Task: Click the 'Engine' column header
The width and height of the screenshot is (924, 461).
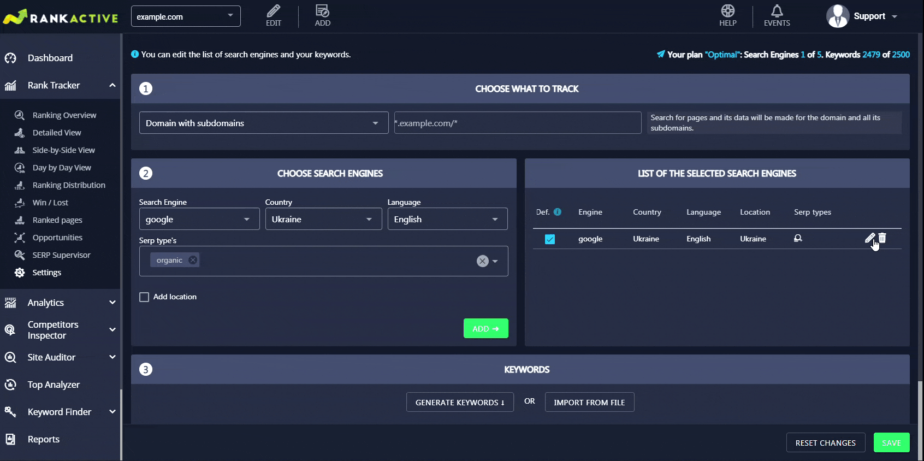Action: (590, 212)
